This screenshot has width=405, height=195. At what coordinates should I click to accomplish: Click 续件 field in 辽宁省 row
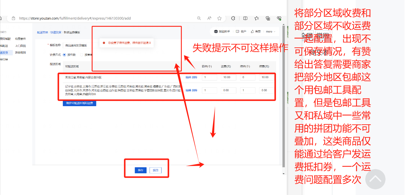click(x=248, y=90)
